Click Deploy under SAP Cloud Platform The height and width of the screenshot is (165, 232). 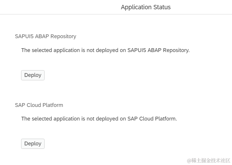tap(33, 144)
